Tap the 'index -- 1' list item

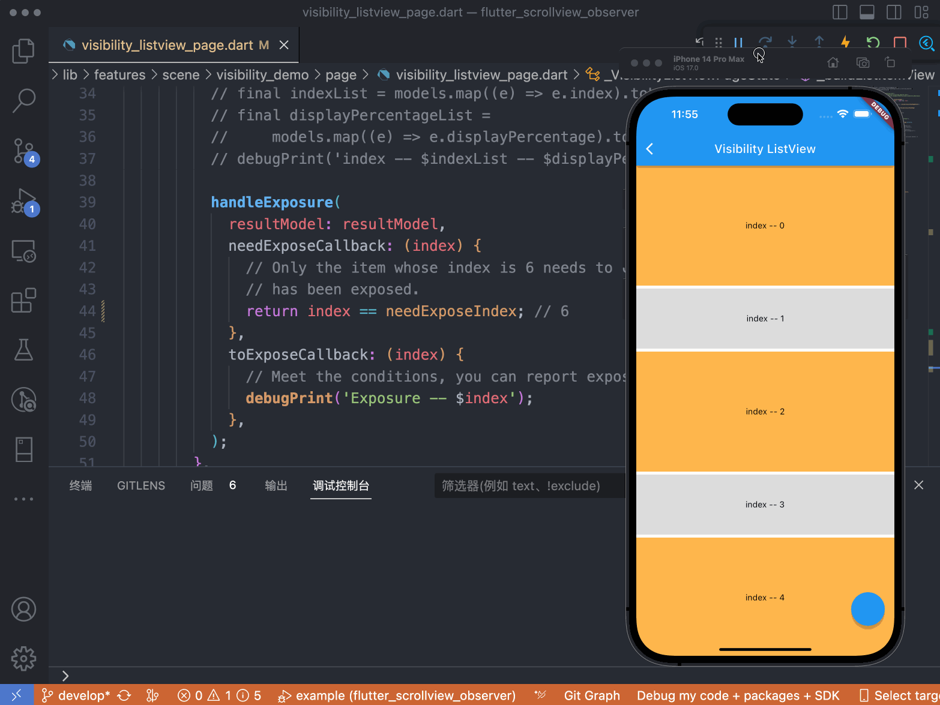click(x=765, y=319)
